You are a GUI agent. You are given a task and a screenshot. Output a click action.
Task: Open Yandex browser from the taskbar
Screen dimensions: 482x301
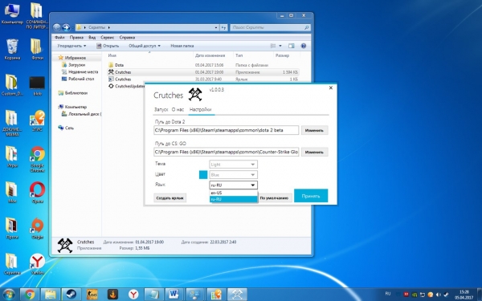[133, 295]
